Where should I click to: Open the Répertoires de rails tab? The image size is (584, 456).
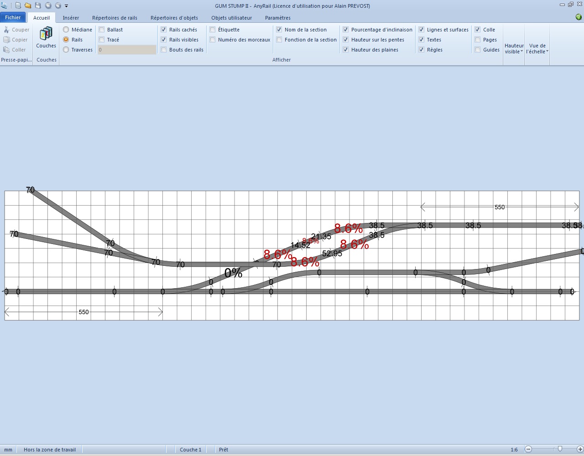(x=115, y=18)
